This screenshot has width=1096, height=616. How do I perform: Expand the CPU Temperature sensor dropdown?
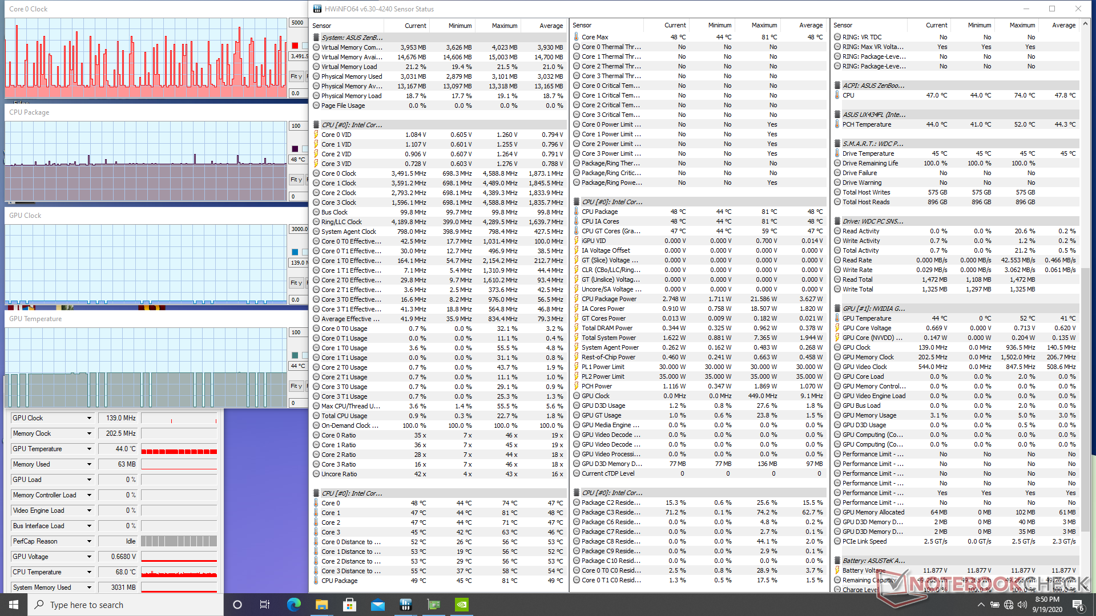pos(89,572)
